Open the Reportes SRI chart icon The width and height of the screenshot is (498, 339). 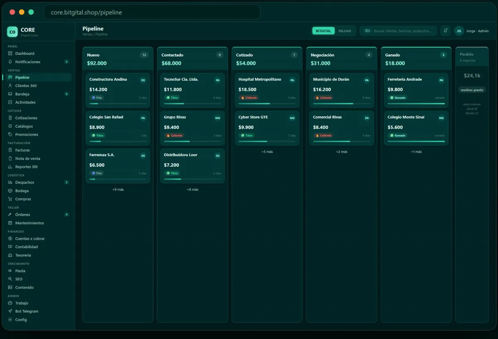(x=10, y=167)
